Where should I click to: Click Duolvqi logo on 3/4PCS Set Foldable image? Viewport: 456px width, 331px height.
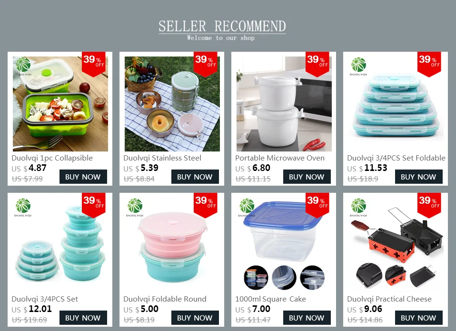(358, 66)
